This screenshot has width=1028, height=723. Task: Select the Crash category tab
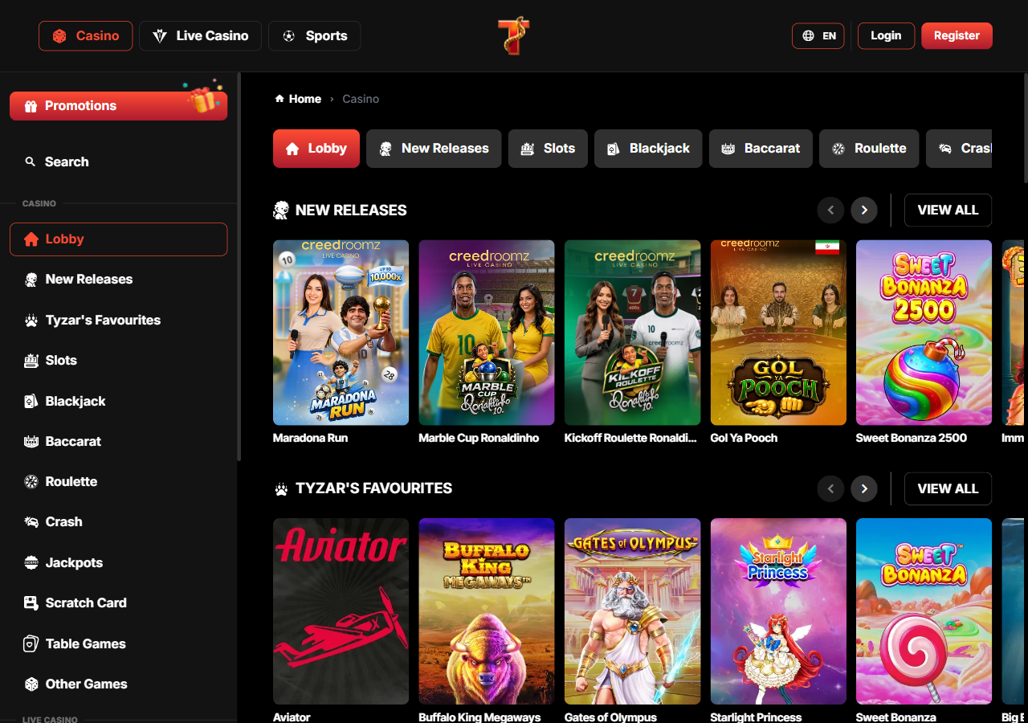(959, 149)
